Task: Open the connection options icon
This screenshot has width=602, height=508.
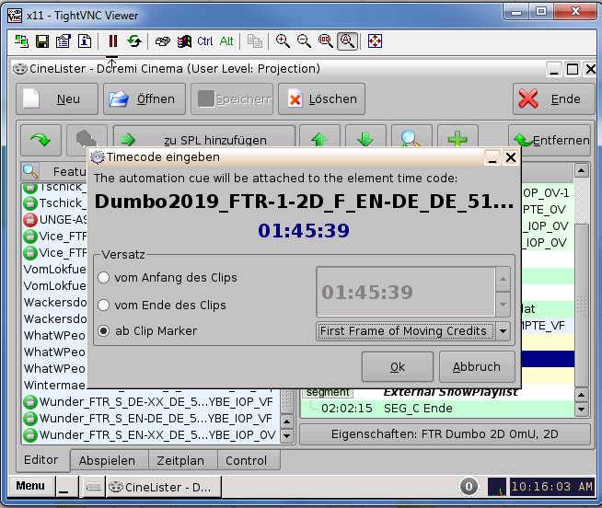Action: 64,40
